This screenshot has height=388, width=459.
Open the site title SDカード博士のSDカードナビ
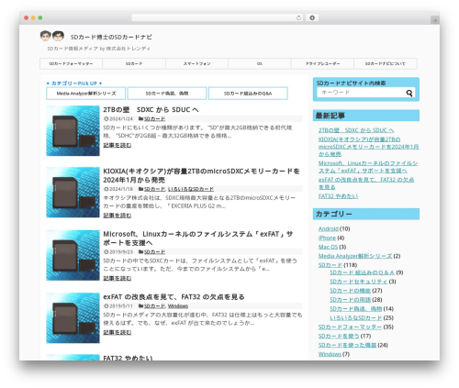click(x=111, y=37)
